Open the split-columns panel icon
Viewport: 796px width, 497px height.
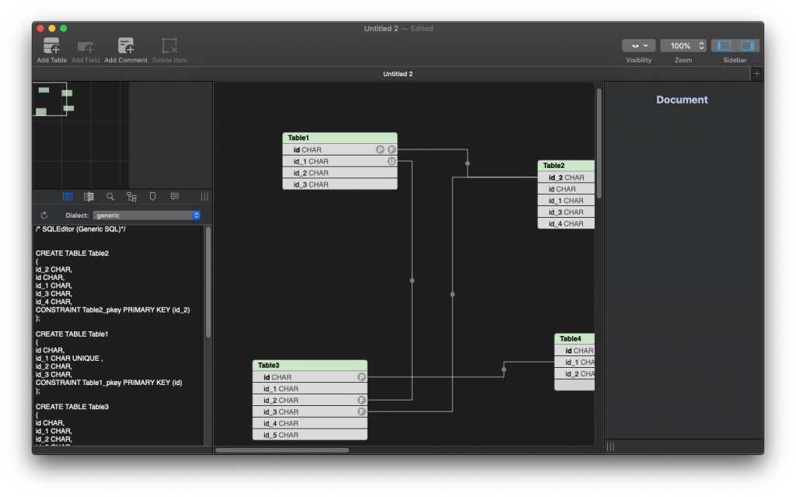89,197
